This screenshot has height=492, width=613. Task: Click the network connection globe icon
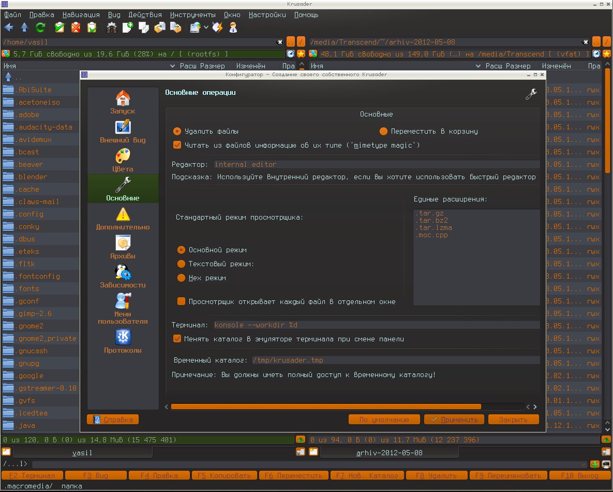(196, 27)
